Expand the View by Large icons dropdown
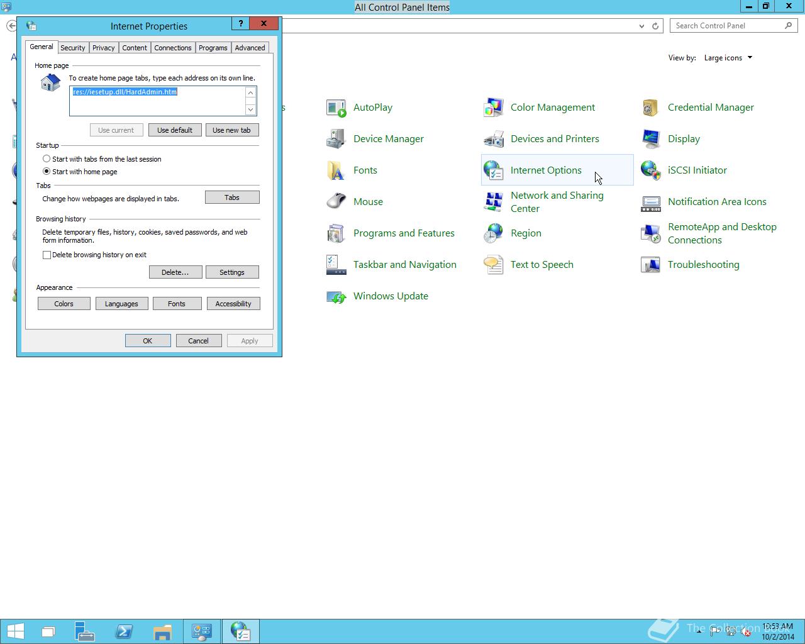This screenshot has height=644, width=805. [728, 58]
